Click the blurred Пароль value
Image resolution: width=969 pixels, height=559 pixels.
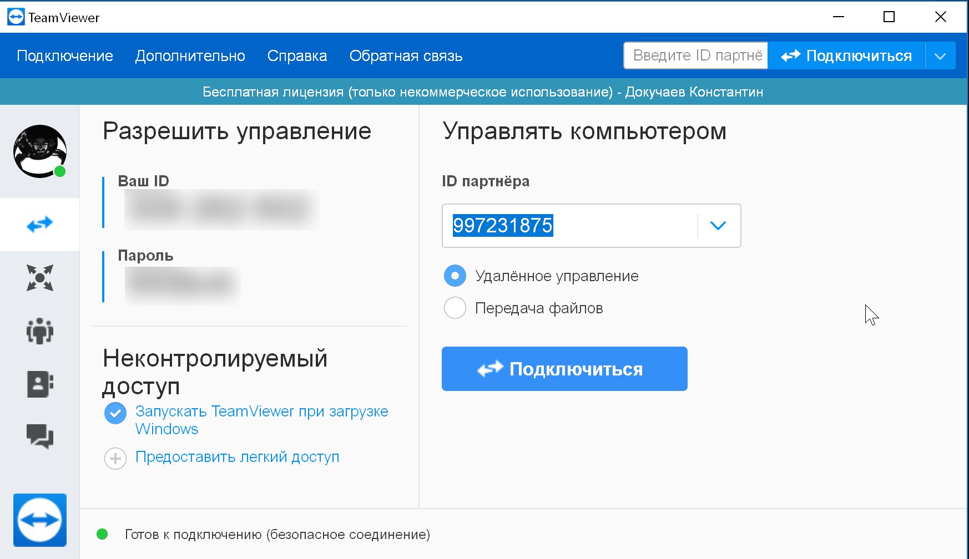pyautogui.click(x=183, y=285)
